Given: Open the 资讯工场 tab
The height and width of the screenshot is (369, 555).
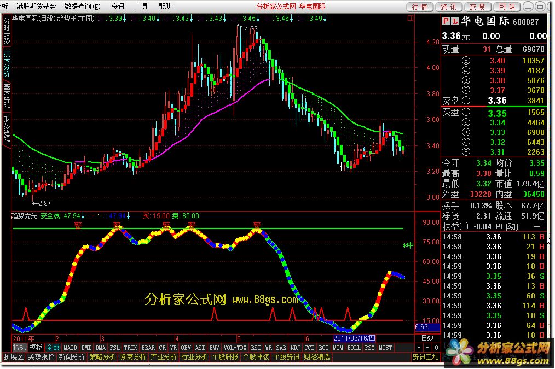Looking at the screenshot, I should point(426,357).
